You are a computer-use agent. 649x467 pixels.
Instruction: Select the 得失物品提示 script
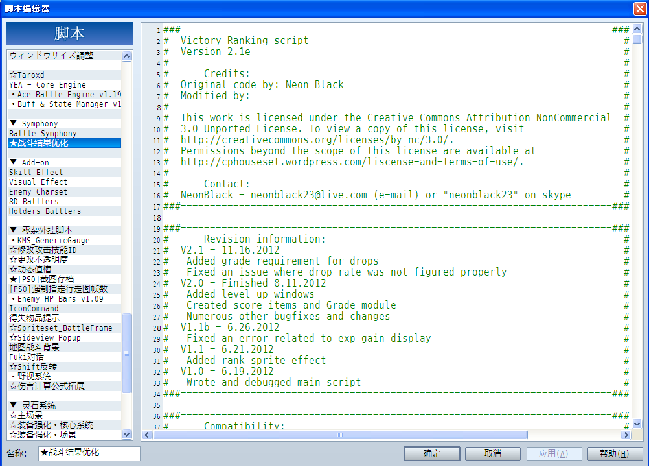point(65,318)
